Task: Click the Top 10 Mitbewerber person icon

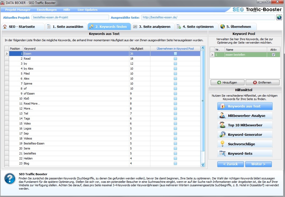Action: click(222, 125)
